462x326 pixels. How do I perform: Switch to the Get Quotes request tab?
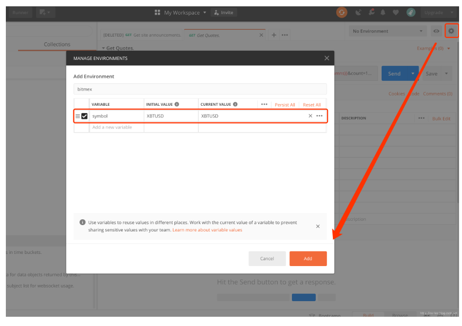(207, 35)
